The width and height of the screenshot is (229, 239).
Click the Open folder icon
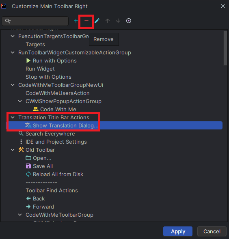(x=28, y=158)
